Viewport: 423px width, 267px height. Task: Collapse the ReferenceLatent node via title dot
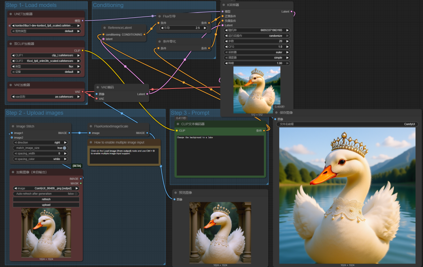click(105, 28)
